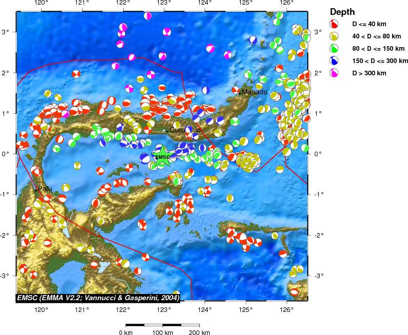Select the Gorontalo city label
Viewport: 408px width, 335px height.
click(185, 130)
